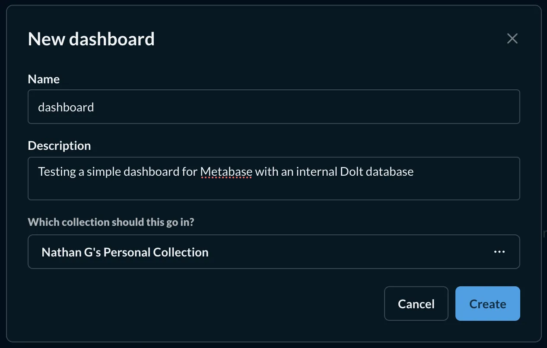Cancel dashboard creation

(x=416, y=304)
